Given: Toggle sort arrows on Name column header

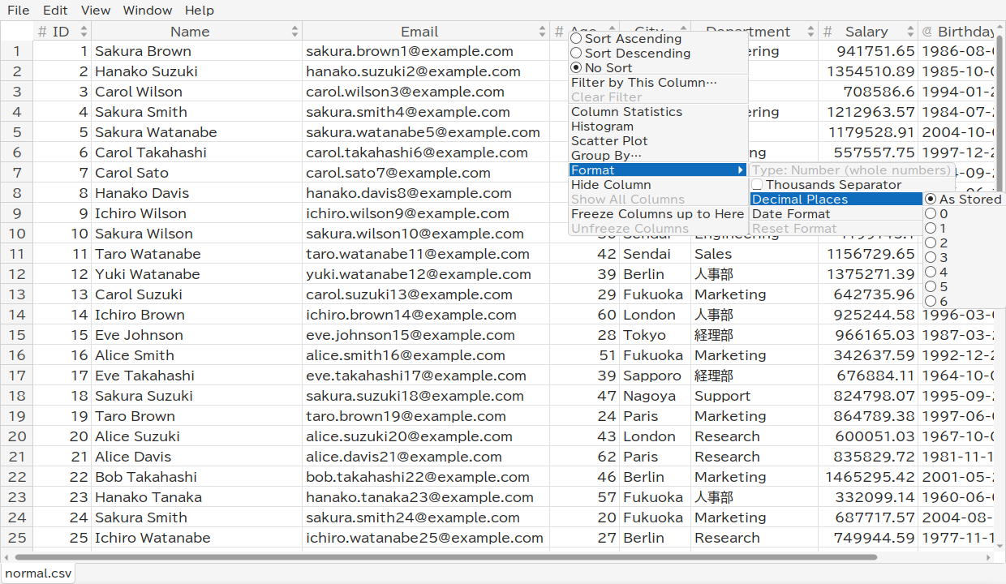Looking at the screenshot, I should click(294, 32).
